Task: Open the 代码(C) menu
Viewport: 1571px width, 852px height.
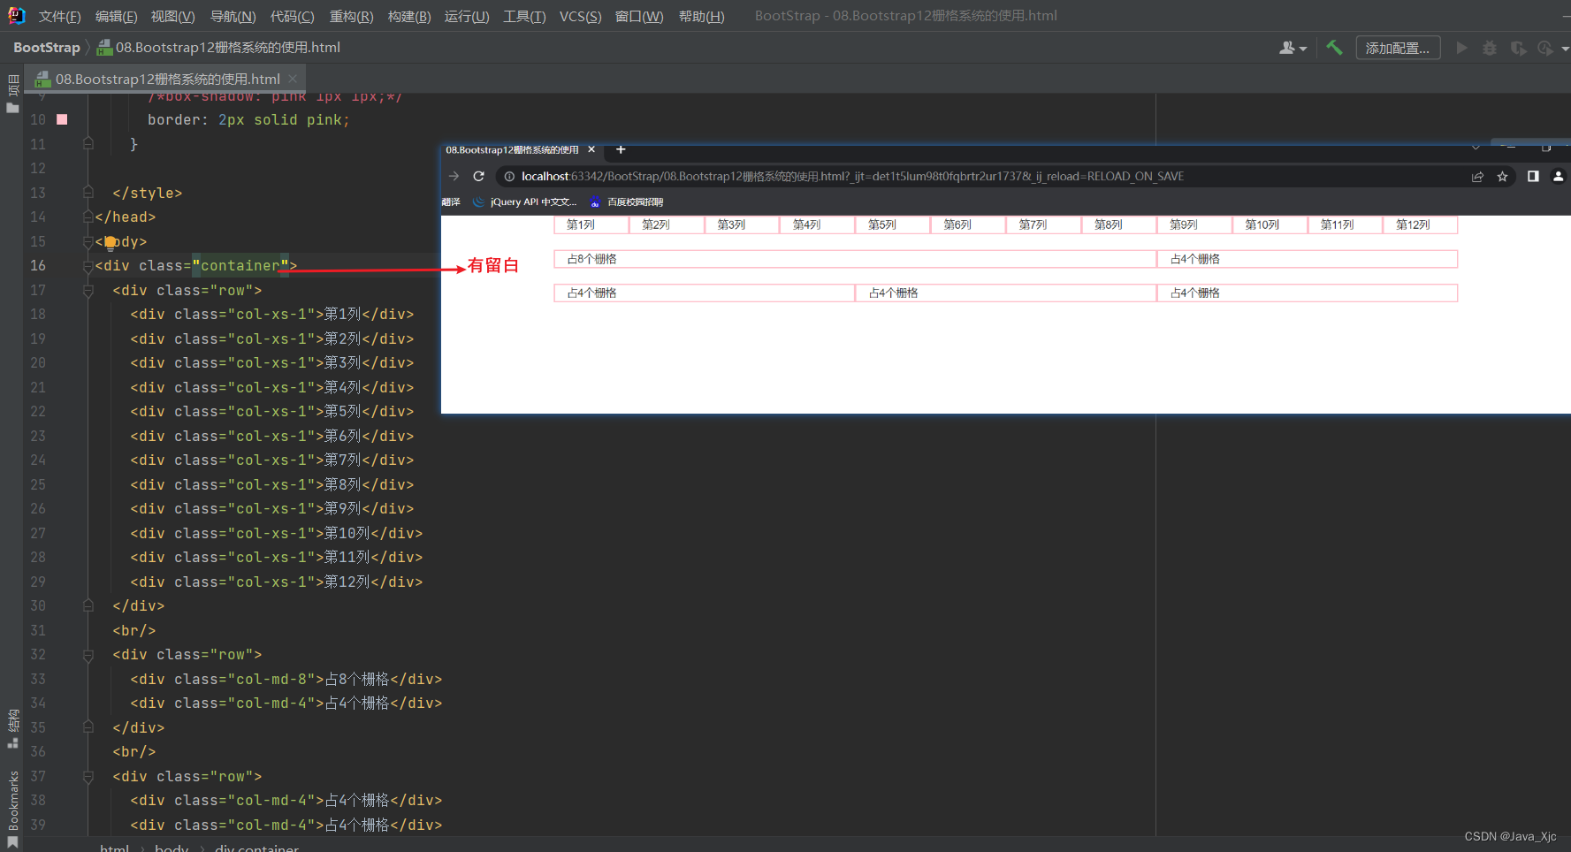Action: coord(293,17)
